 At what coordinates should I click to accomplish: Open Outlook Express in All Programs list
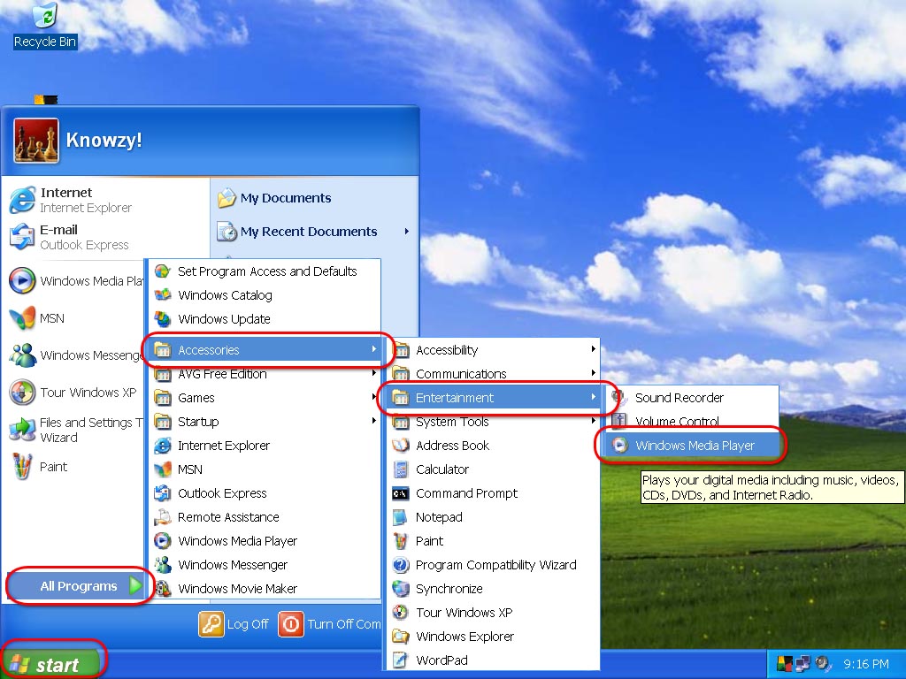tap(265, 493)
